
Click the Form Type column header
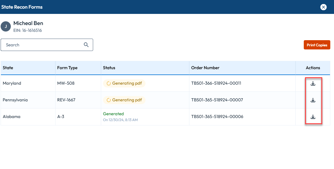67,68
